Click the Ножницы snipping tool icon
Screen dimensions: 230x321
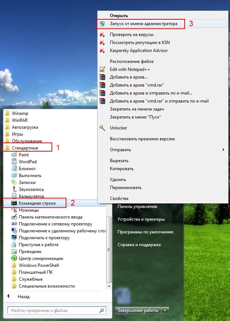(x=14, y=210)
